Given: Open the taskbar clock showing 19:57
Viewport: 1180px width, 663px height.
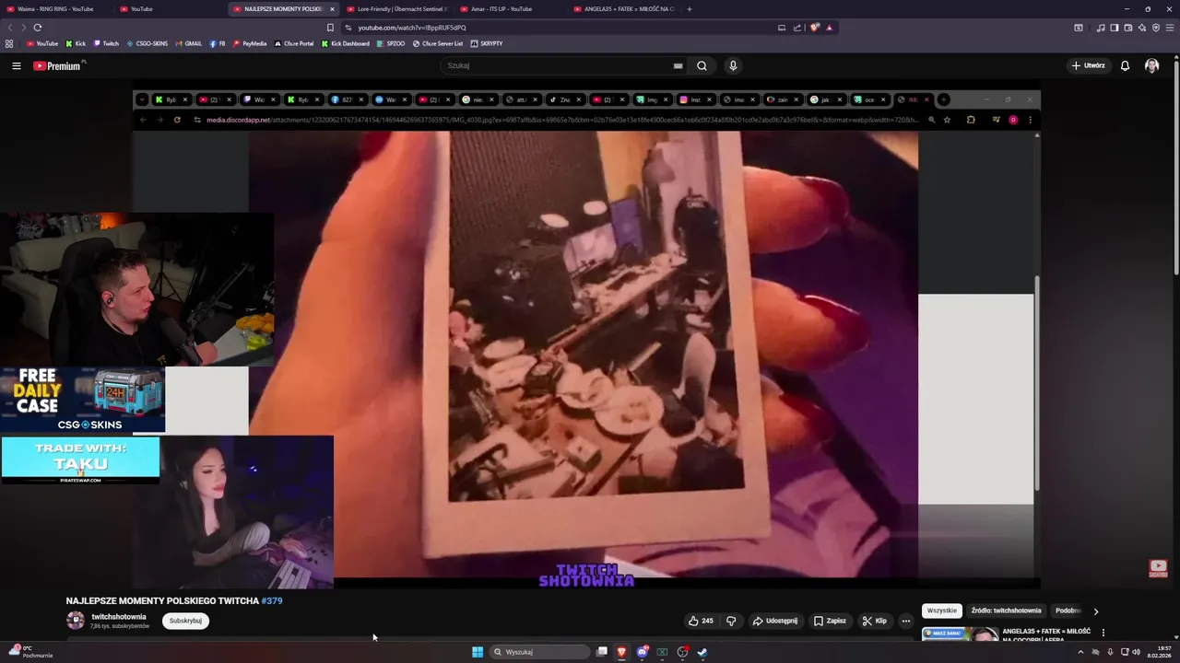Looking at the screenshot, I should pos(1159,652).
